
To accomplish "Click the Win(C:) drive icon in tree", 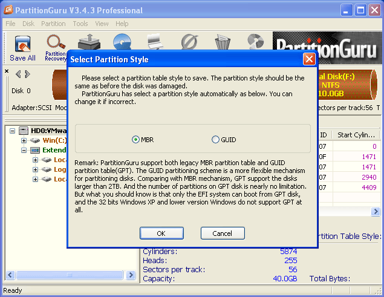I will (35, 140).
